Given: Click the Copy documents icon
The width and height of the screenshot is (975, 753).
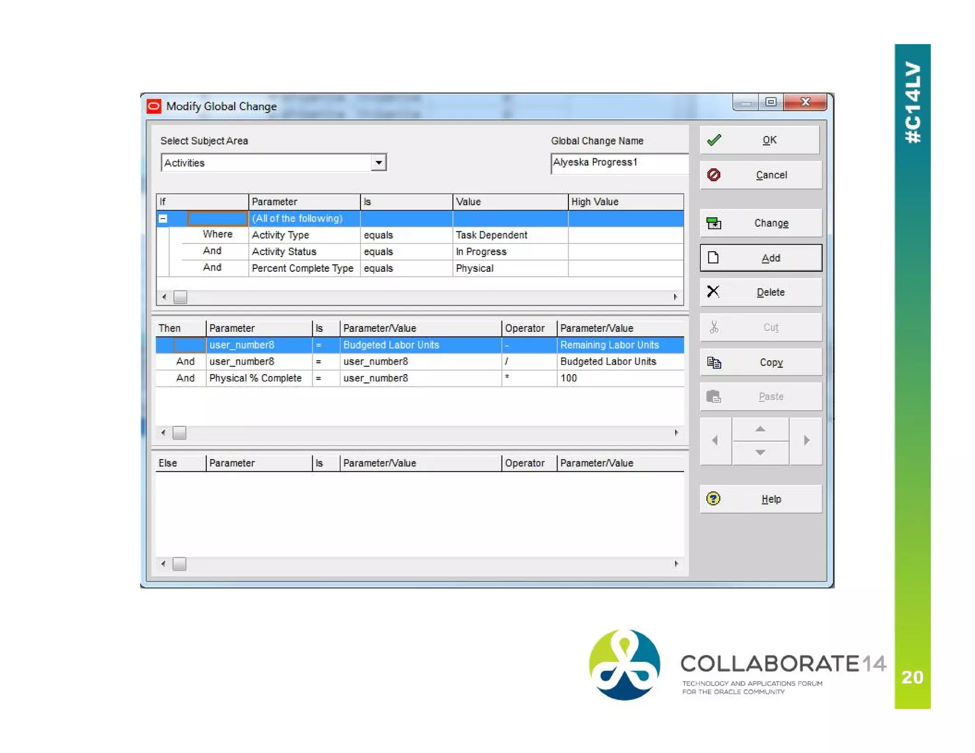Looking at the screenshot, I should click(714, 362).
